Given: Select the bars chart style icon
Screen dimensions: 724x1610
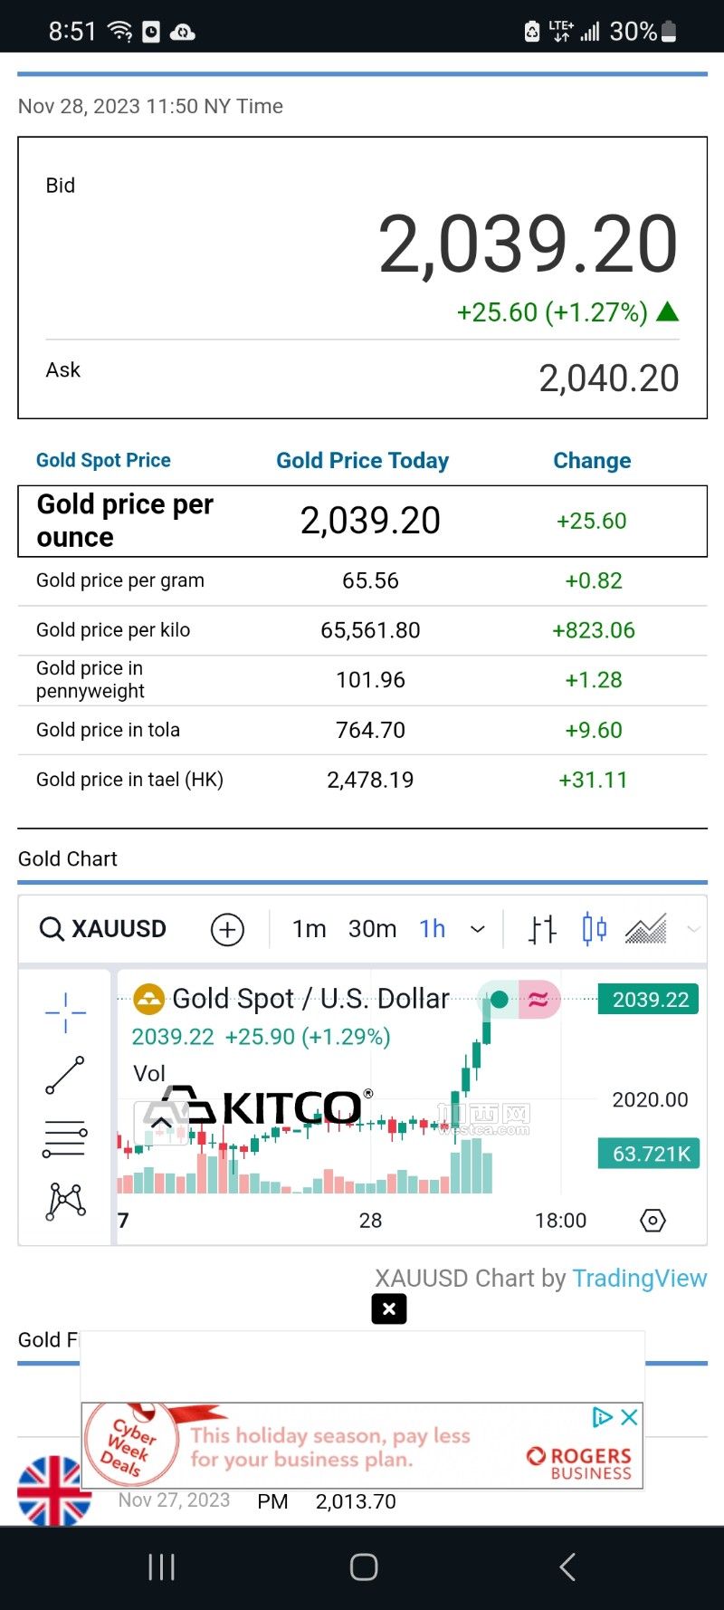Looking at the screenshot, I should pos(542,929).
